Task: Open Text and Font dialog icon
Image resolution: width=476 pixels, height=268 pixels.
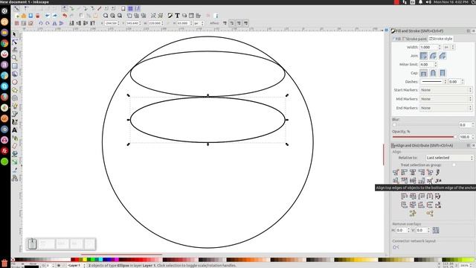Action: coord(177,16)
